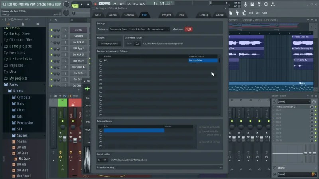Open the mixer input (none) dropdown at top
Screen dimensions: 319x179
[x=293, y=101]
